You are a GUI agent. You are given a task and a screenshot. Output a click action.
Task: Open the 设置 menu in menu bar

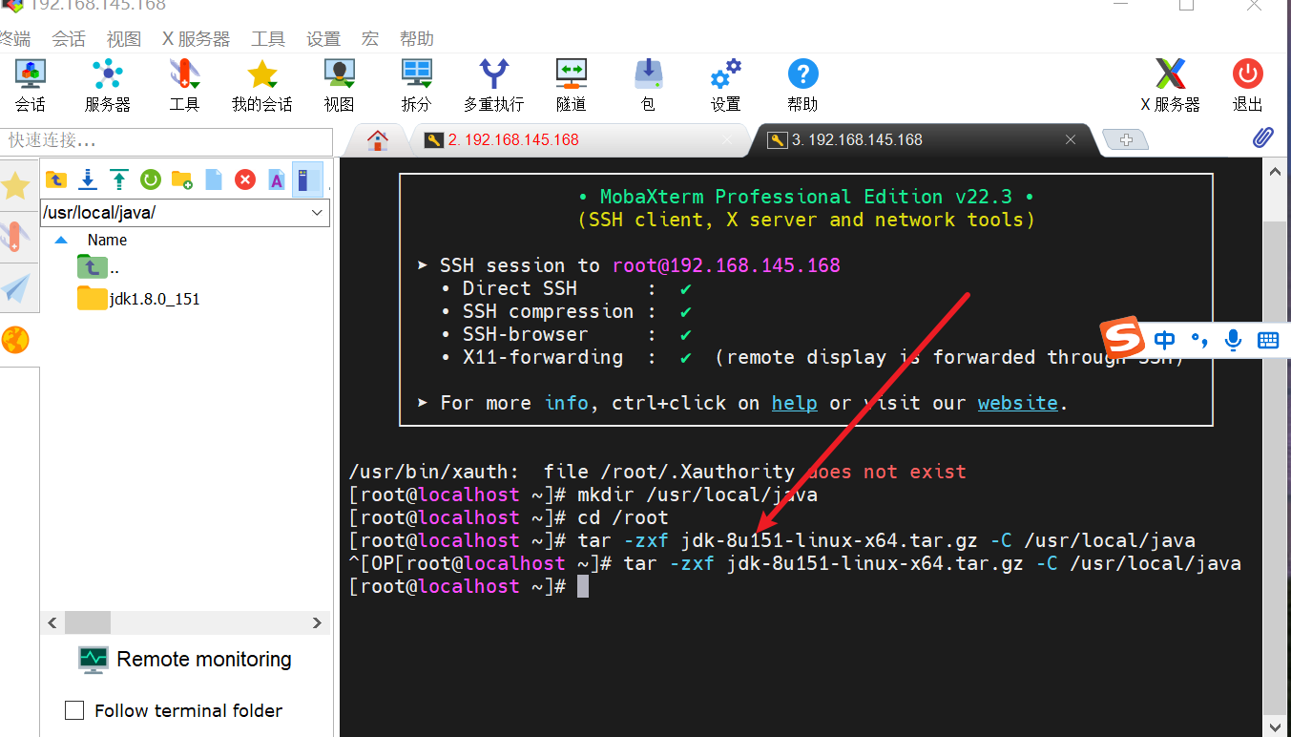323,39
